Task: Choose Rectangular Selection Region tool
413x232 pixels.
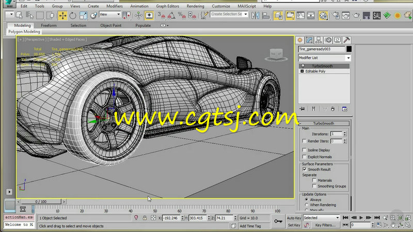Action: 40,15
